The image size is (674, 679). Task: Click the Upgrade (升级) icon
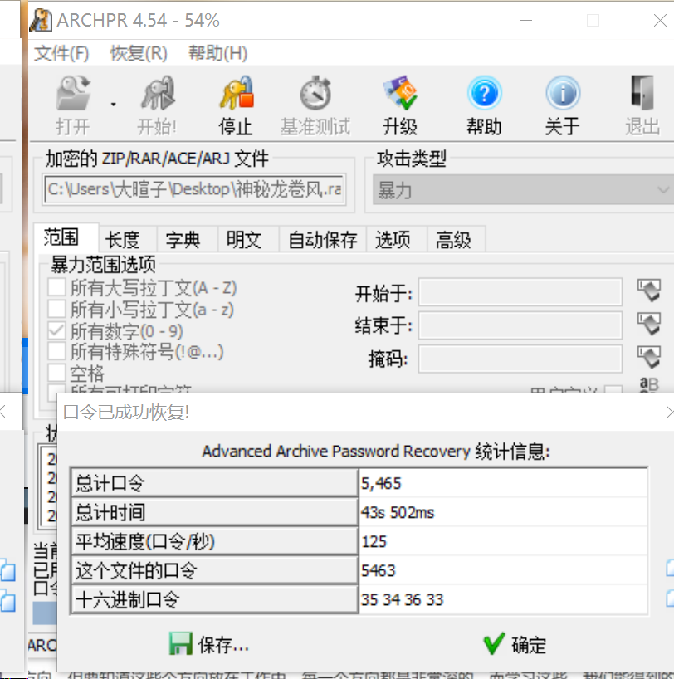click(400, 93)
